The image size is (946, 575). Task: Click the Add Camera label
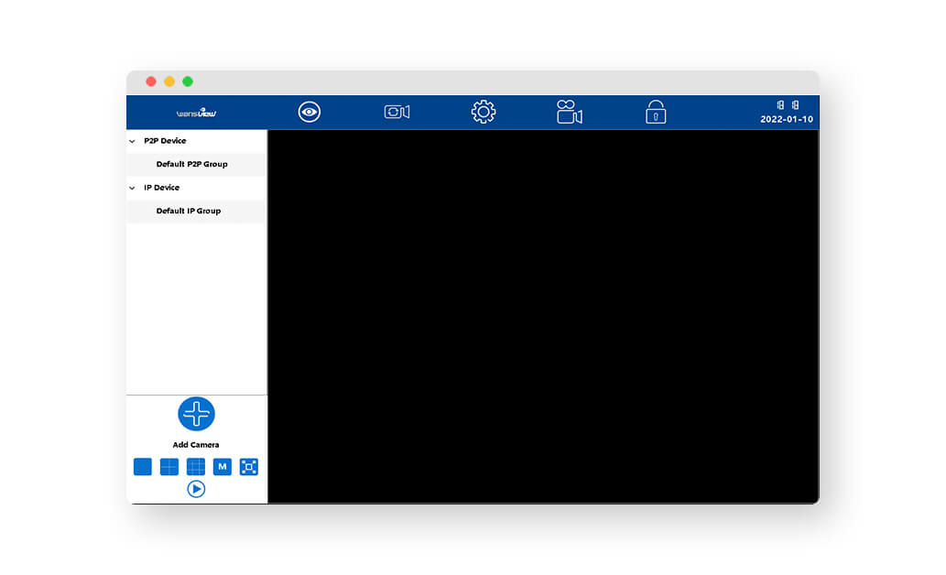[195, 445]
